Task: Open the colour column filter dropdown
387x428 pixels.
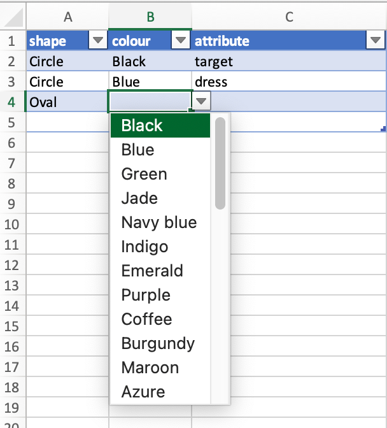Action: (x=181, y=41)
